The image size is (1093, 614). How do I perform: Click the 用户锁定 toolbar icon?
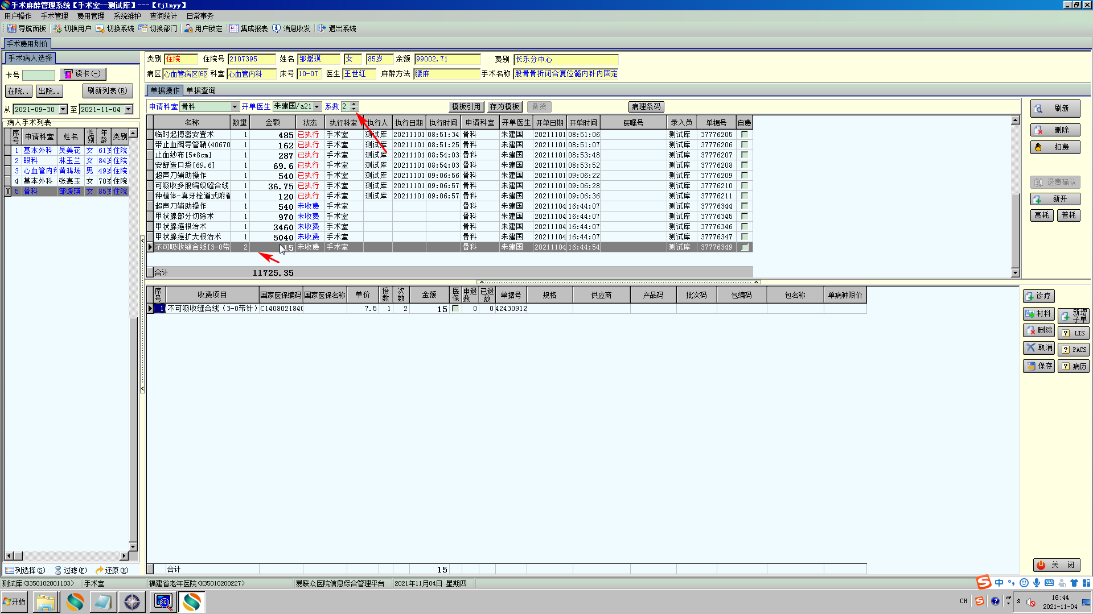click(188, 28)
